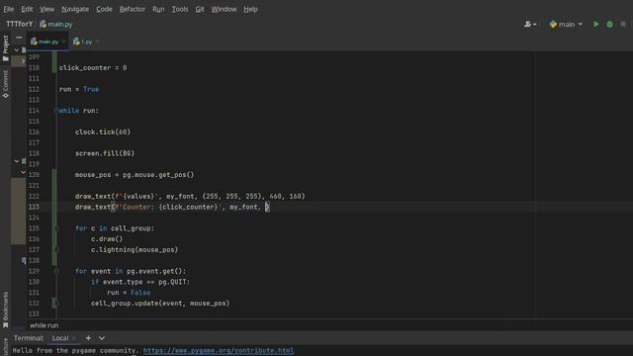Close the 1.py editor tab

(x=97, y=42)
